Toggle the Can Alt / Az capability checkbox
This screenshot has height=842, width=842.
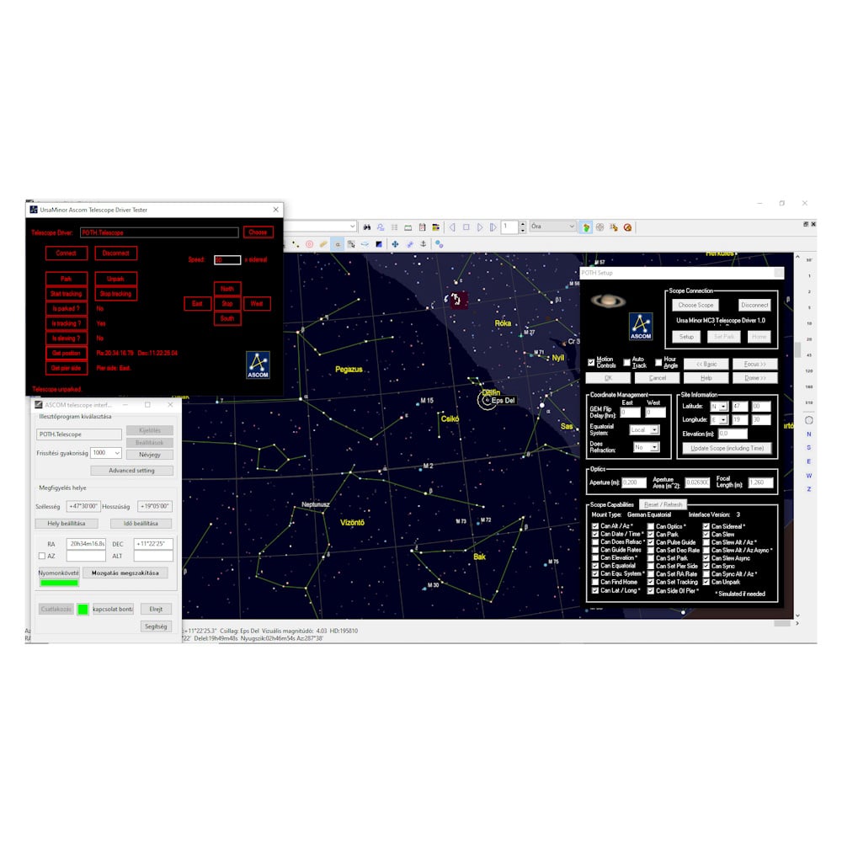[x=595, y=526]
